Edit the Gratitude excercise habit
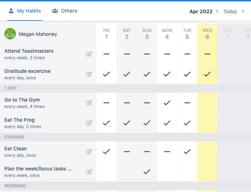 pyautogui.click(x=89, y=74)
